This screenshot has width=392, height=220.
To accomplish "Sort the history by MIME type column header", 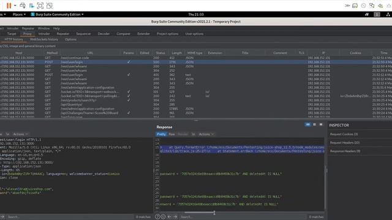I will (195, 53).
